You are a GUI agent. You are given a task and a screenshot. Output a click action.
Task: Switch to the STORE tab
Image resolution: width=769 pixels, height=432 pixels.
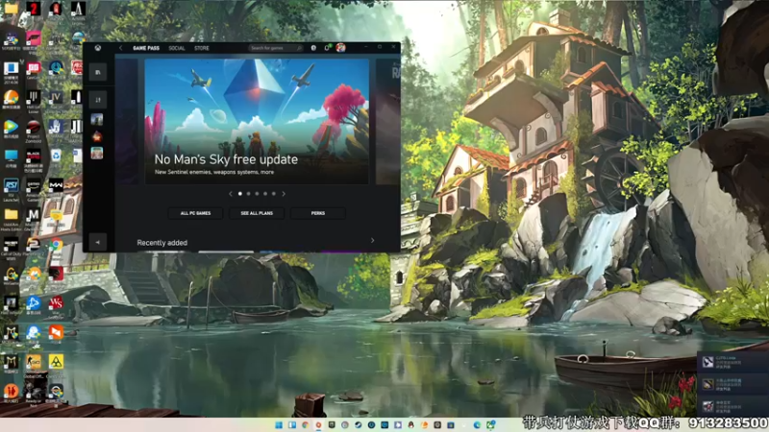202,48
